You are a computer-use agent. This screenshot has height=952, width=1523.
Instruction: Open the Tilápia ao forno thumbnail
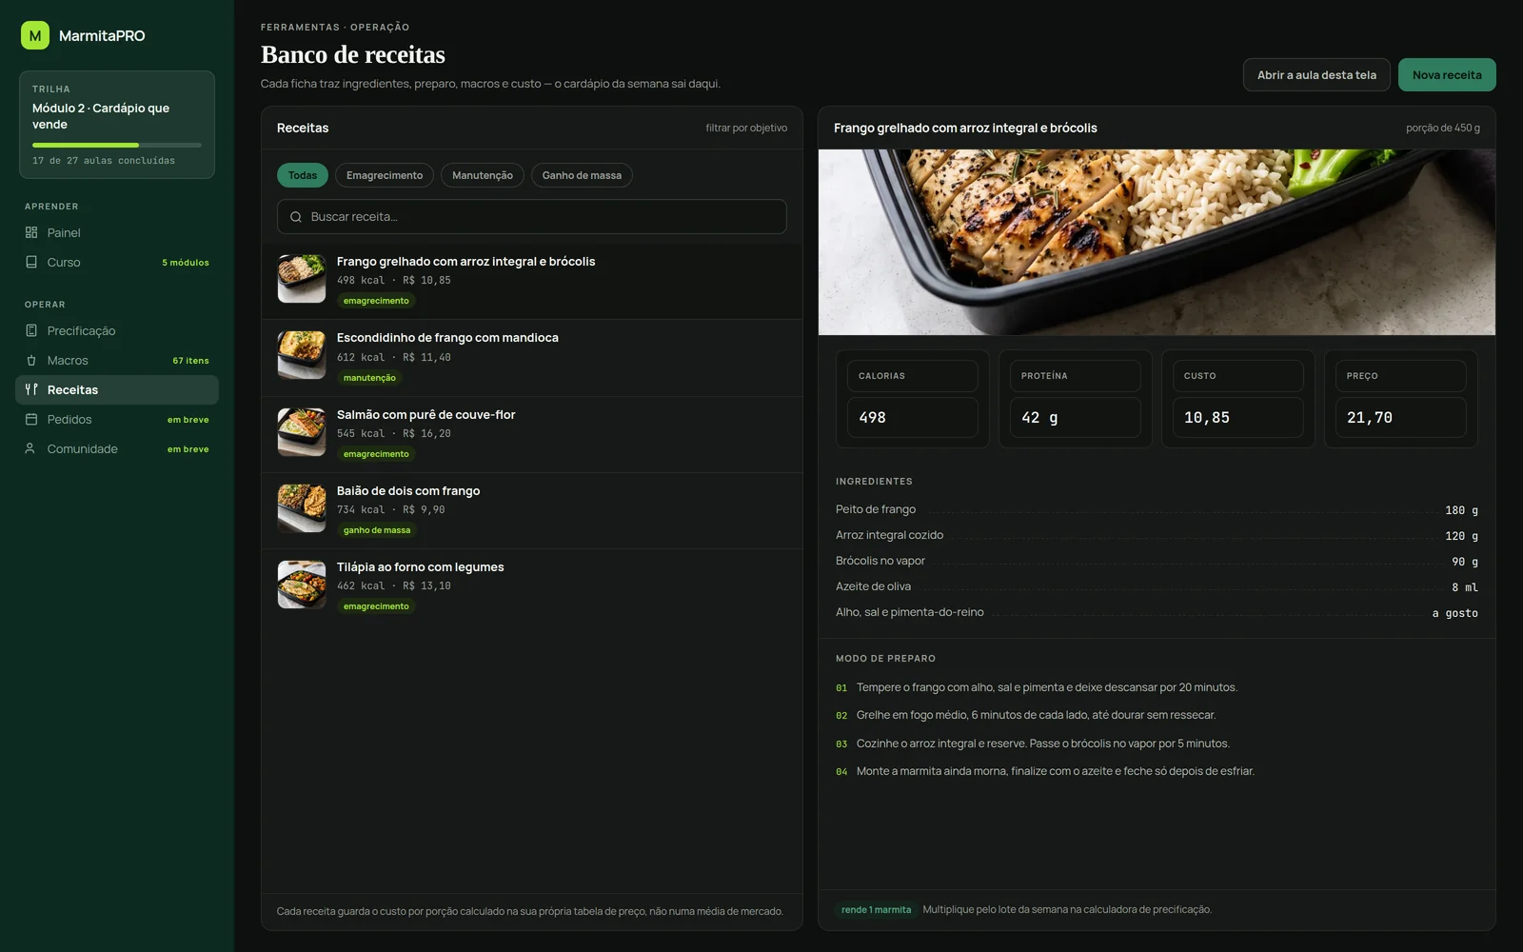[x=302, y=585]
